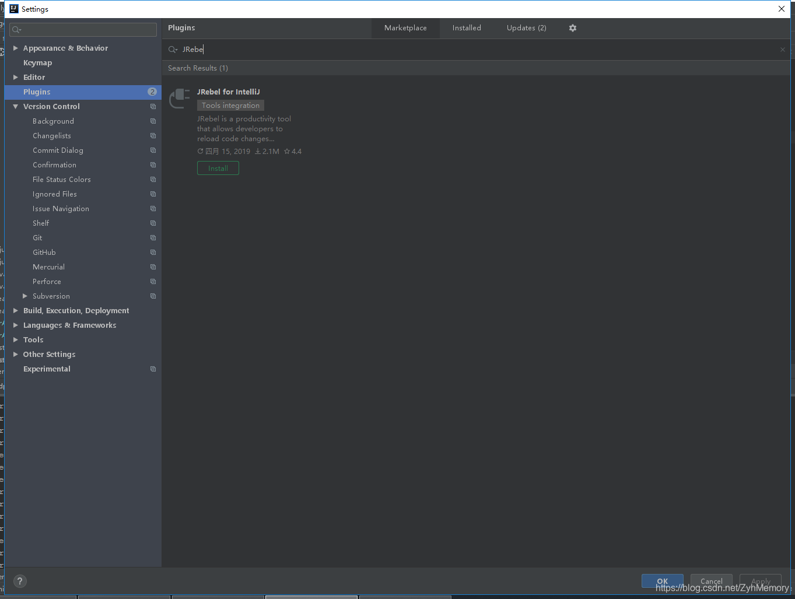This screenshot has height=599, width=795.
Task: Open Issue Navigation settings page
Action: pos(61,209)
